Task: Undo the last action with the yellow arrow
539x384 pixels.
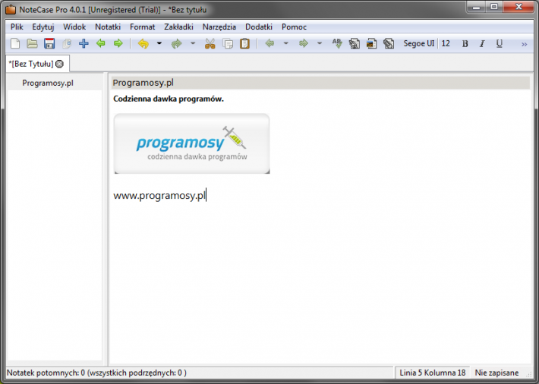Action: point(143,44)
